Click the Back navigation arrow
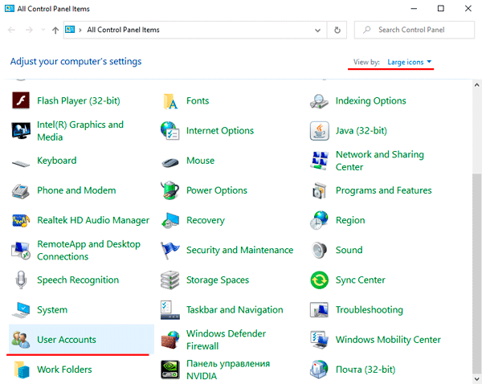Viewport: 482px width, 384px height. coord(12,30)
